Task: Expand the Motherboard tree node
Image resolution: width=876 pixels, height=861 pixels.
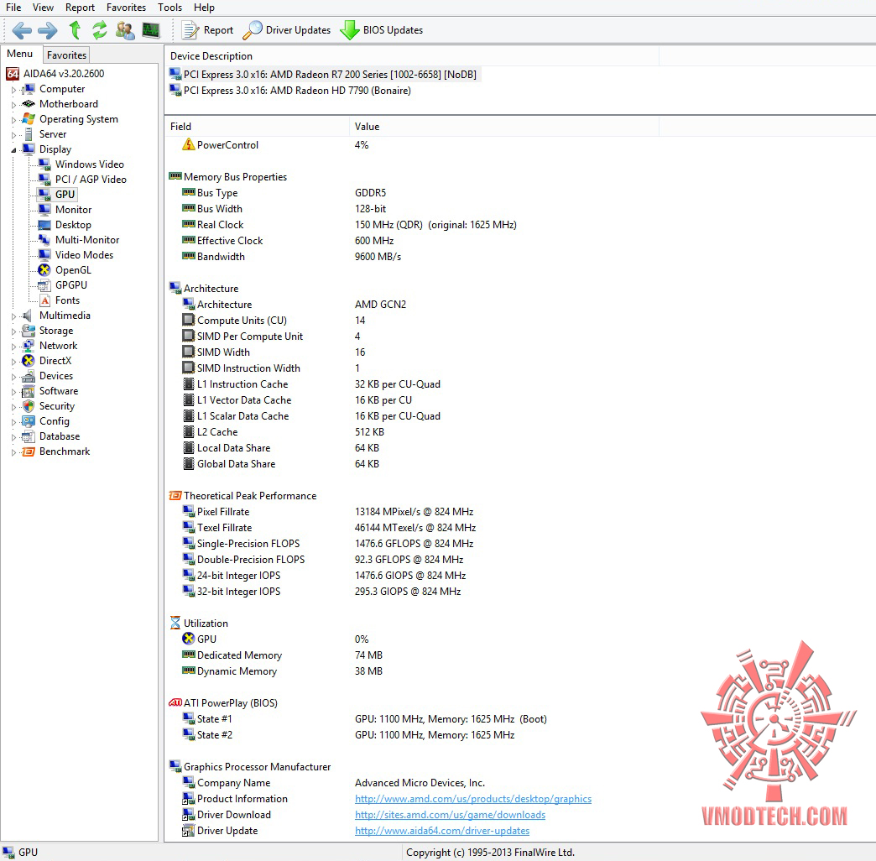Action: point(13,105)
